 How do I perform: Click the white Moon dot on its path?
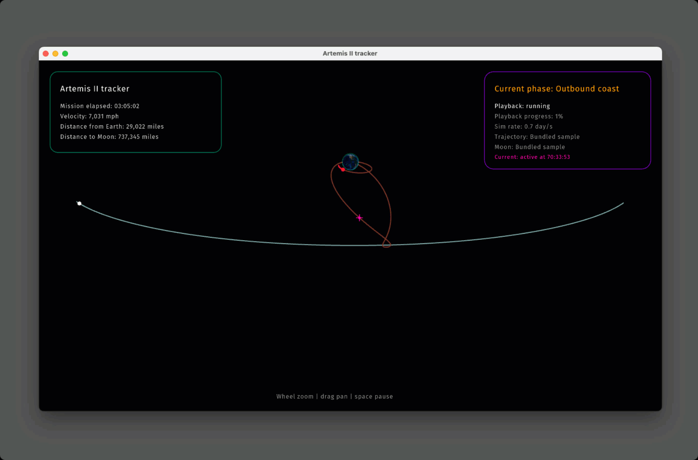tap(80, 204)
